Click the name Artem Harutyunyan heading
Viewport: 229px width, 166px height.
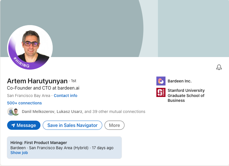[37, 81]
